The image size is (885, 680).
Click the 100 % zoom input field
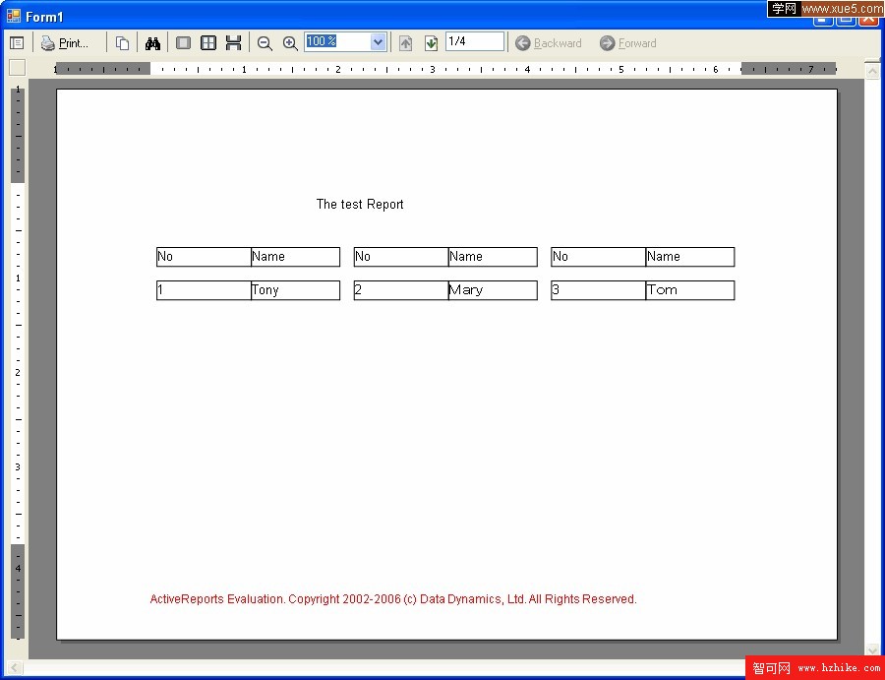tap(337, 41)
